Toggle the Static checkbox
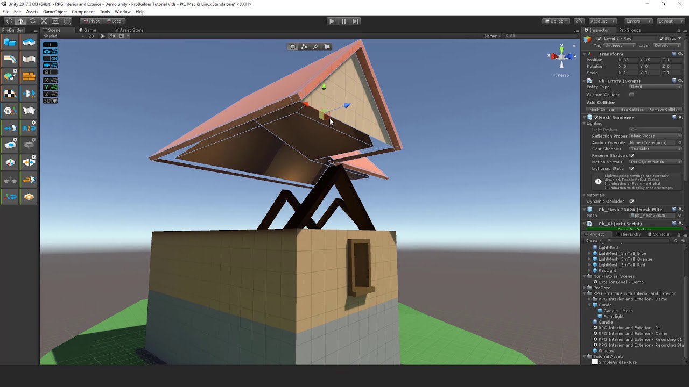 pyautogui.click(x=662, y=39)
